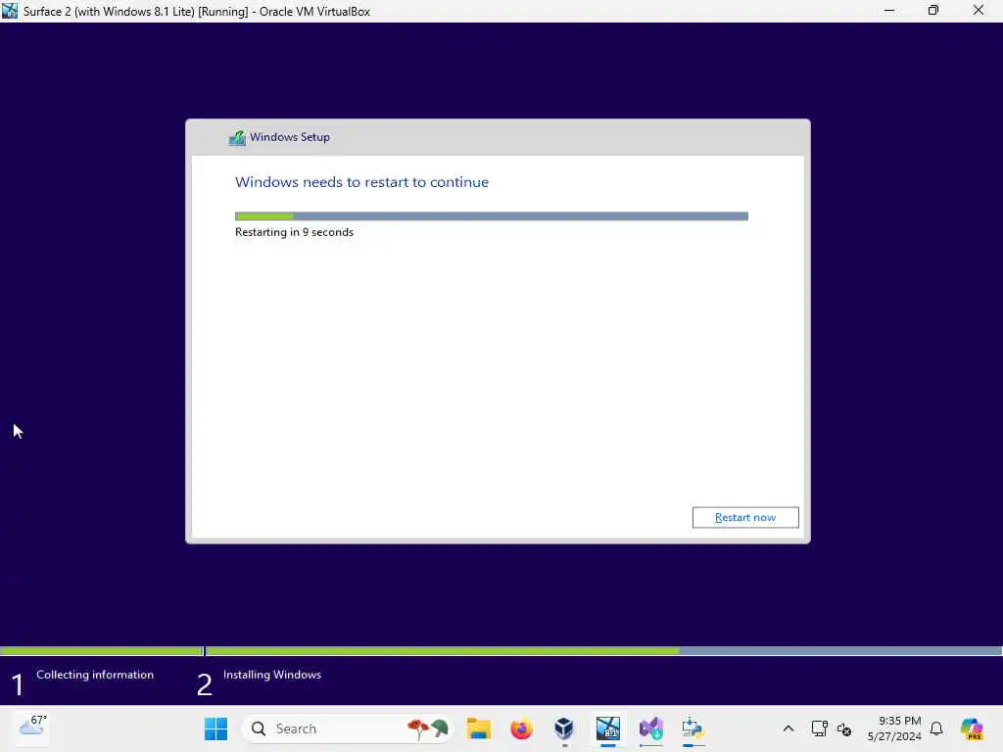The image size is (1003, 752).
Task: Click the network display tray icon
Action: point(820,728)
